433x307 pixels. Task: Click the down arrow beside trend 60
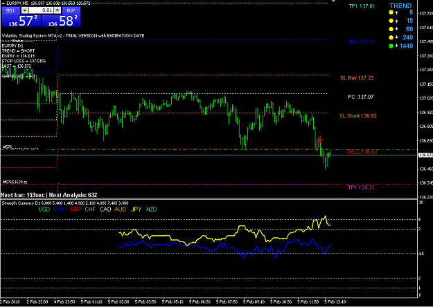tap(396, 29)
